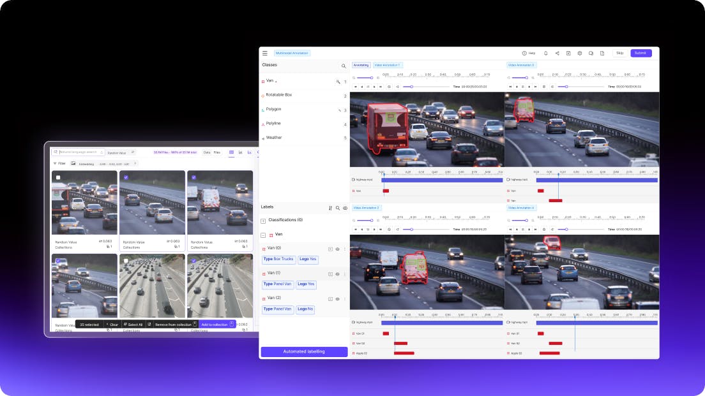705x396 pixels.
Task: Expand the Classifications (0) section
Action: (x=264, y=221)
